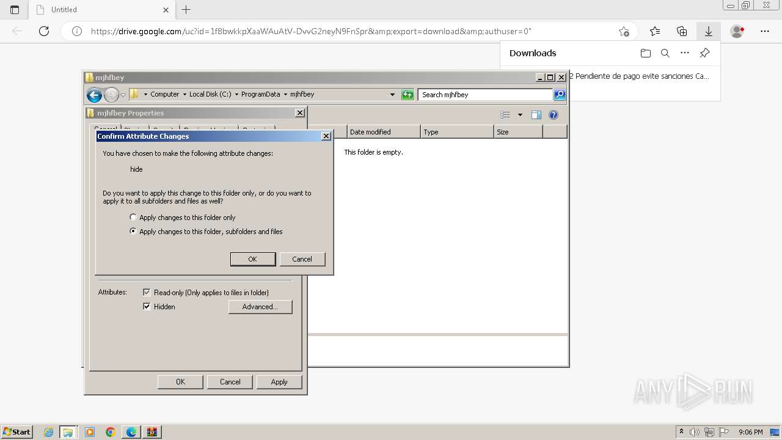Launch Internet Explorer from the taskbar

pyautogui.click(x=49, y=432)
